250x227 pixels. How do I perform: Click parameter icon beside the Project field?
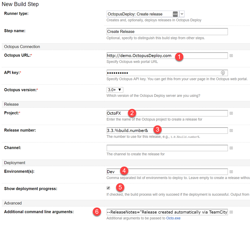(x=231, y=113)
